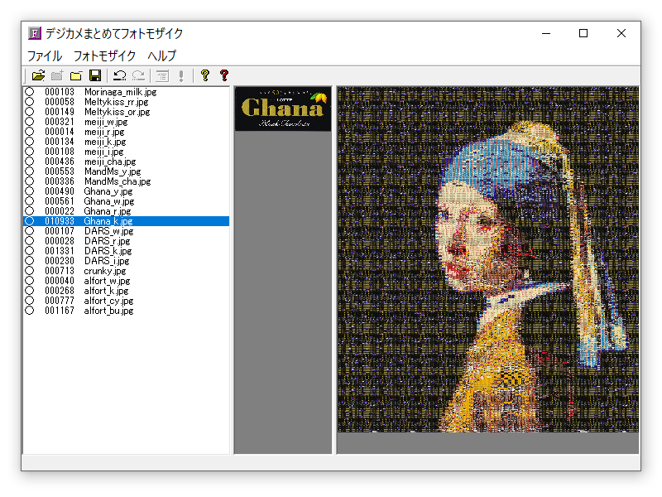The height and width of the screenshot is (497, 662).
Task: Click the grayed exclamation mark icon
Action: [181, 75]
